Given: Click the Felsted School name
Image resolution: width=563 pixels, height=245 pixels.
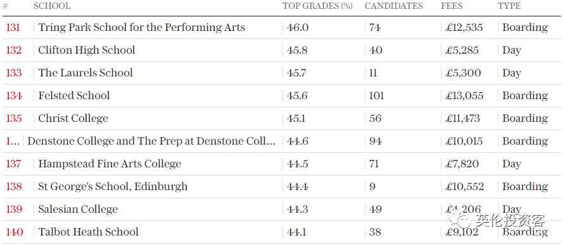Looking at the screenshot, I should [x=74, y=95].
